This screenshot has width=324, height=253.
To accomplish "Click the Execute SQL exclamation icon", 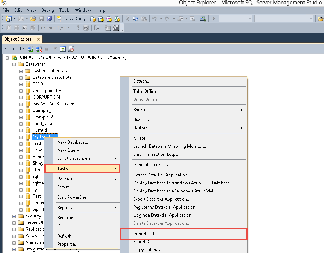I will point(78,28).
